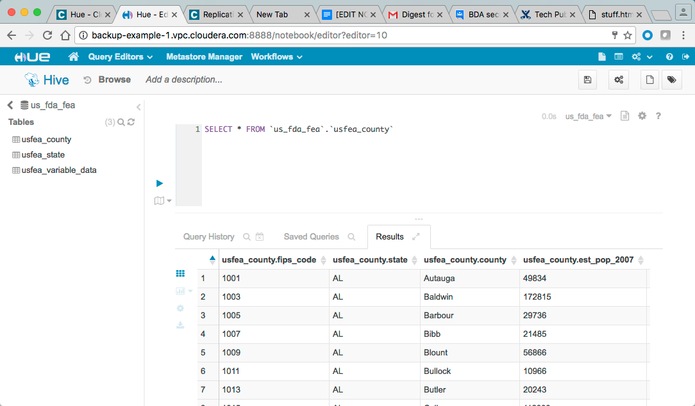The image size is (695, 406).
Task: Refresh the tables list in sidebar
Action: pyautogui.click(x=131, y=122)
